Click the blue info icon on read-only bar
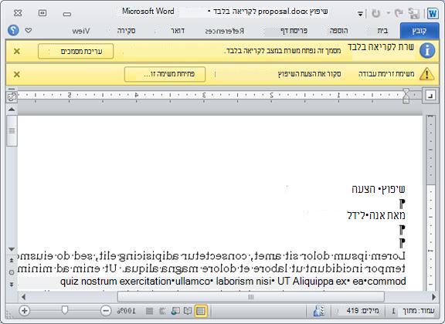 coord(427,51)
